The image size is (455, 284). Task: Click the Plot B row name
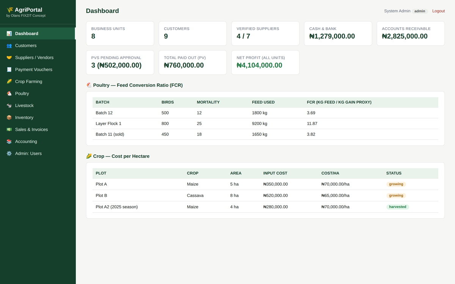click(x=101, y=195)
